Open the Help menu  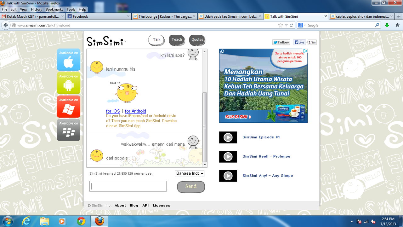(82, 9)
